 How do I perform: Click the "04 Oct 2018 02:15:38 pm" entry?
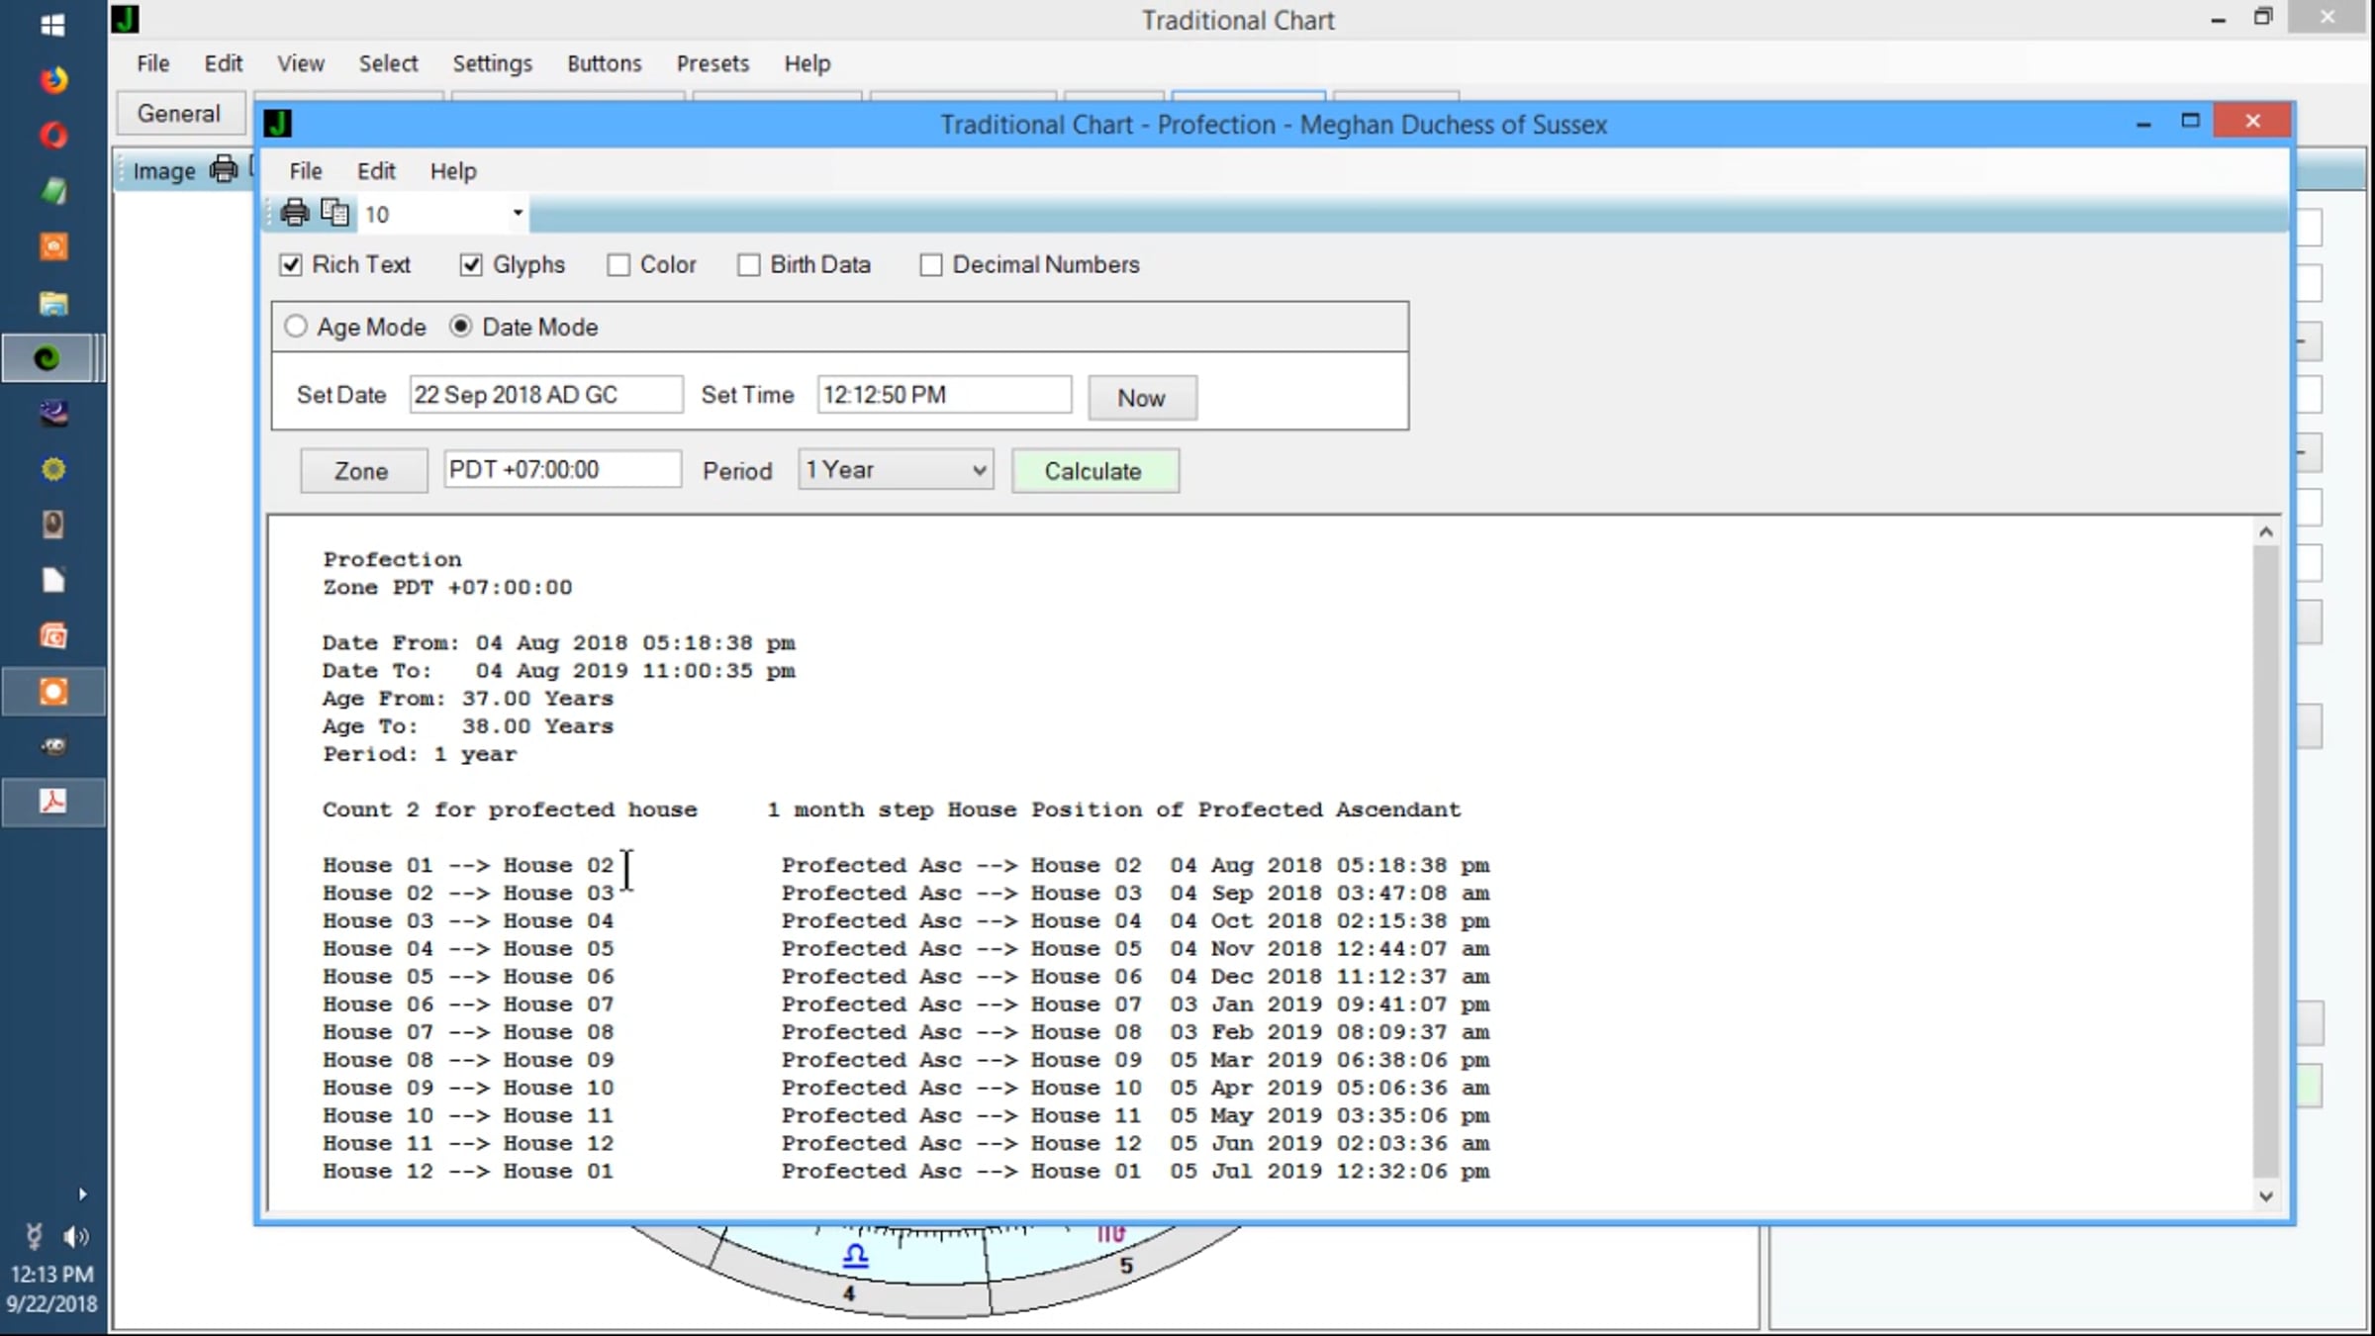coord(1330,921)
